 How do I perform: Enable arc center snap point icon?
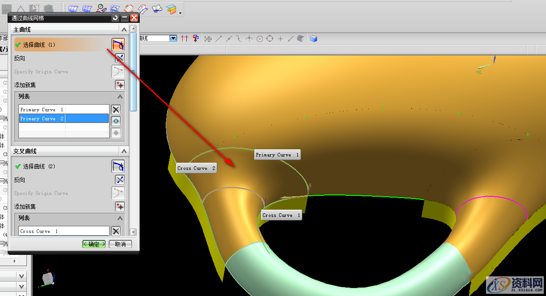(x=259, y=39)
